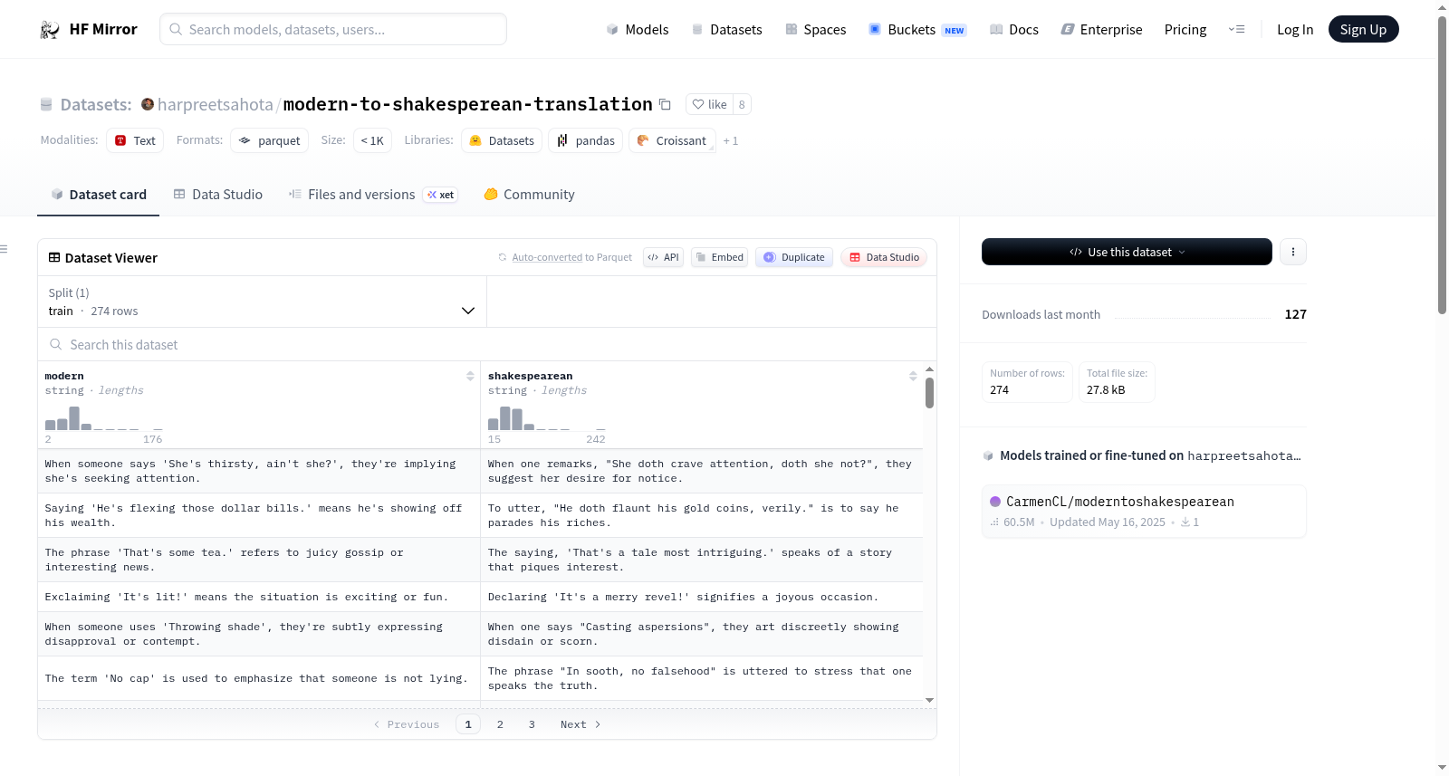Image resolution: width=1449 pixels, height=776 pixels.
Task: Open Buckets in the top navigation
Action: click(917, 30)
